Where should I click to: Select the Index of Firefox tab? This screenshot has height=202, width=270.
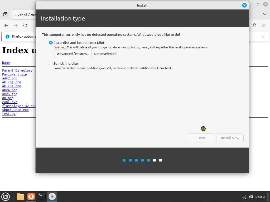click(24, 14)
